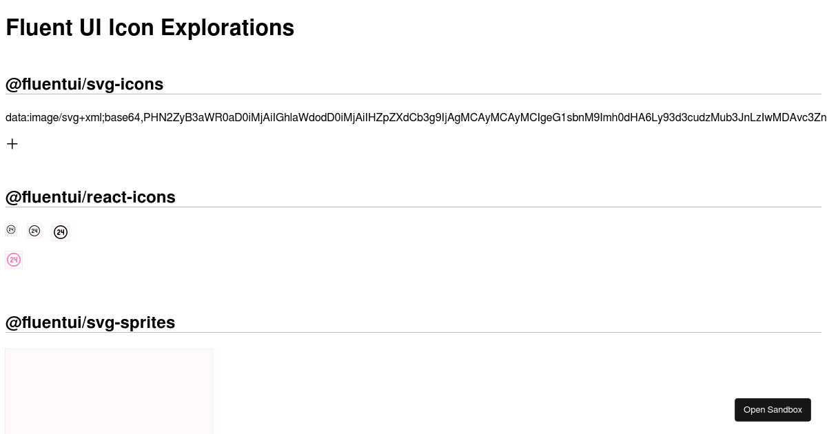
Task: Select the @fluentui/react-icons heading
Action: 90,197
